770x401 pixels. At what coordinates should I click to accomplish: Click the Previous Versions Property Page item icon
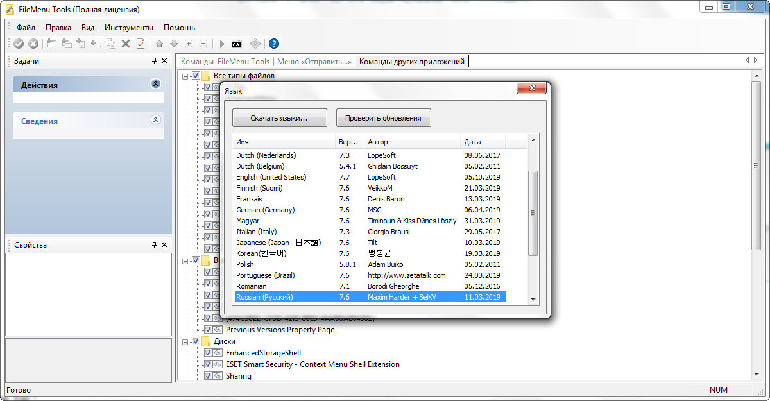[x=218, y=330]
